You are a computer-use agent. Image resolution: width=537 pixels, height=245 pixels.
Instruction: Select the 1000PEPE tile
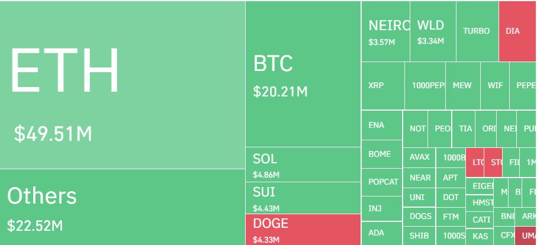(x=425, y=86)
